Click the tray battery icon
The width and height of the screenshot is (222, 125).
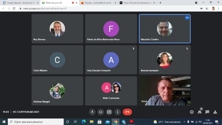[x=192, y=122]
